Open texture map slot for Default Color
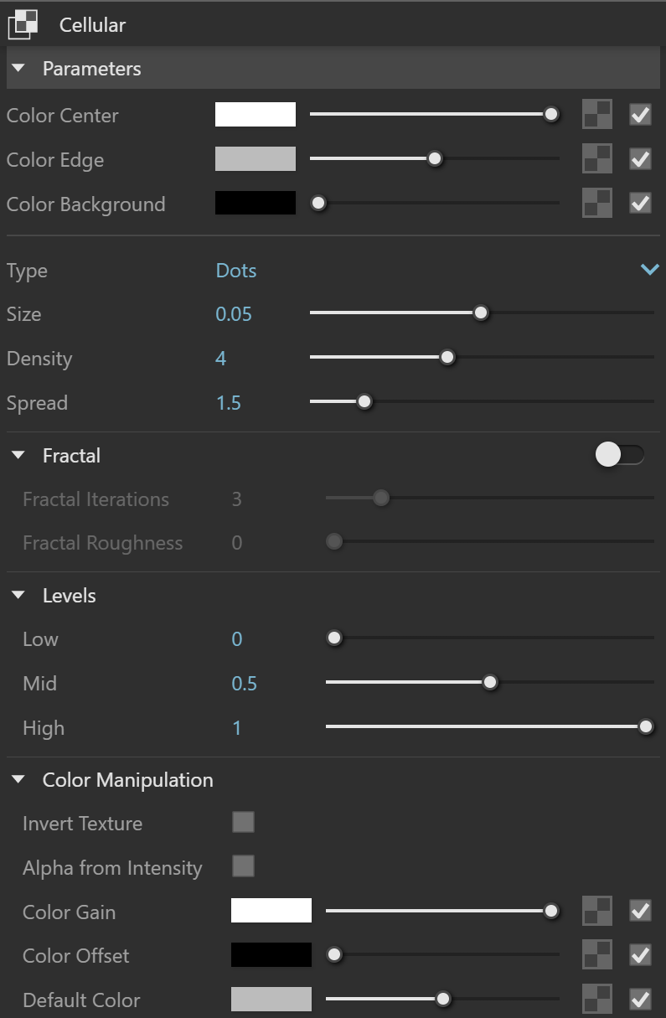666x1018 pixels. (597, 1000)
